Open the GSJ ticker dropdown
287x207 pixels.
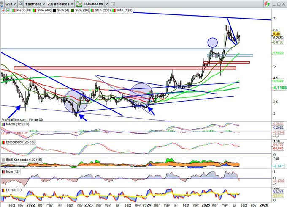[x=11, y=4]
